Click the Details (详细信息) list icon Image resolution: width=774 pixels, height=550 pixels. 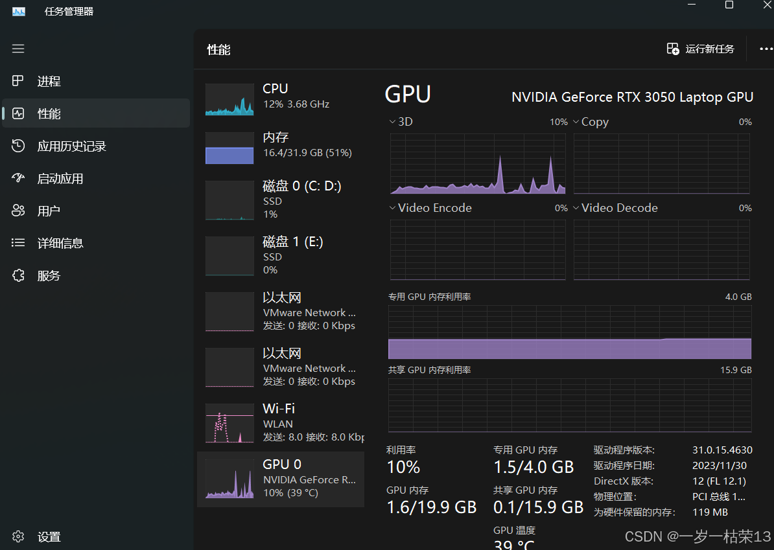click(x=18, y=243)
